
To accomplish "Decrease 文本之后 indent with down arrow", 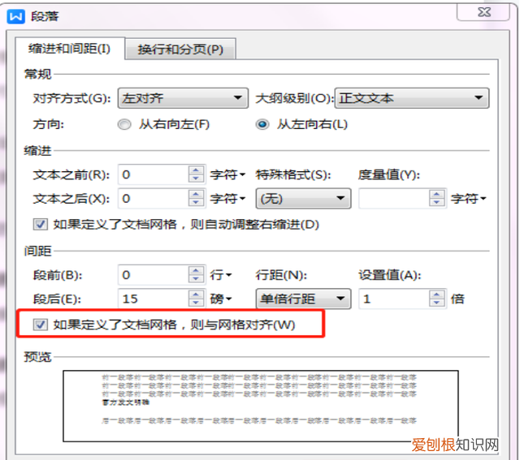I will [196, 203].
